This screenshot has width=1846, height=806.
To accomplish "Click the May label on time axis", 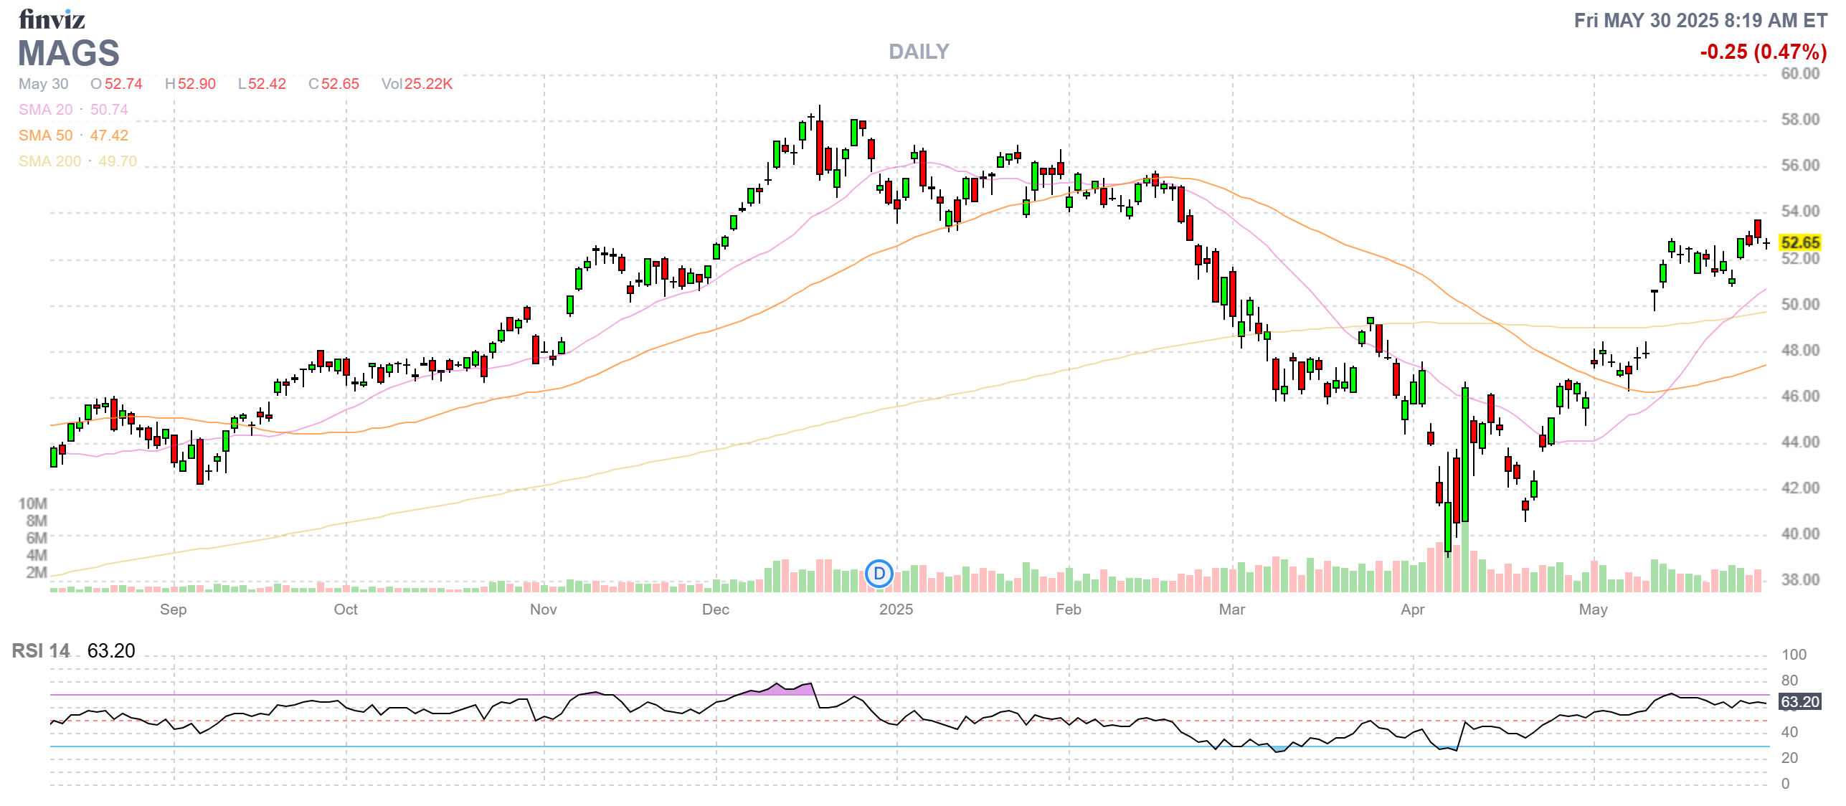I will [x=1593, y=610].
